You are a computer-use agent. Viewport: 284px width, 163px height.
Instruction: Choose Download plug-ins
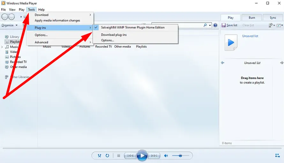pyautogui.click(x=135, y=35)
